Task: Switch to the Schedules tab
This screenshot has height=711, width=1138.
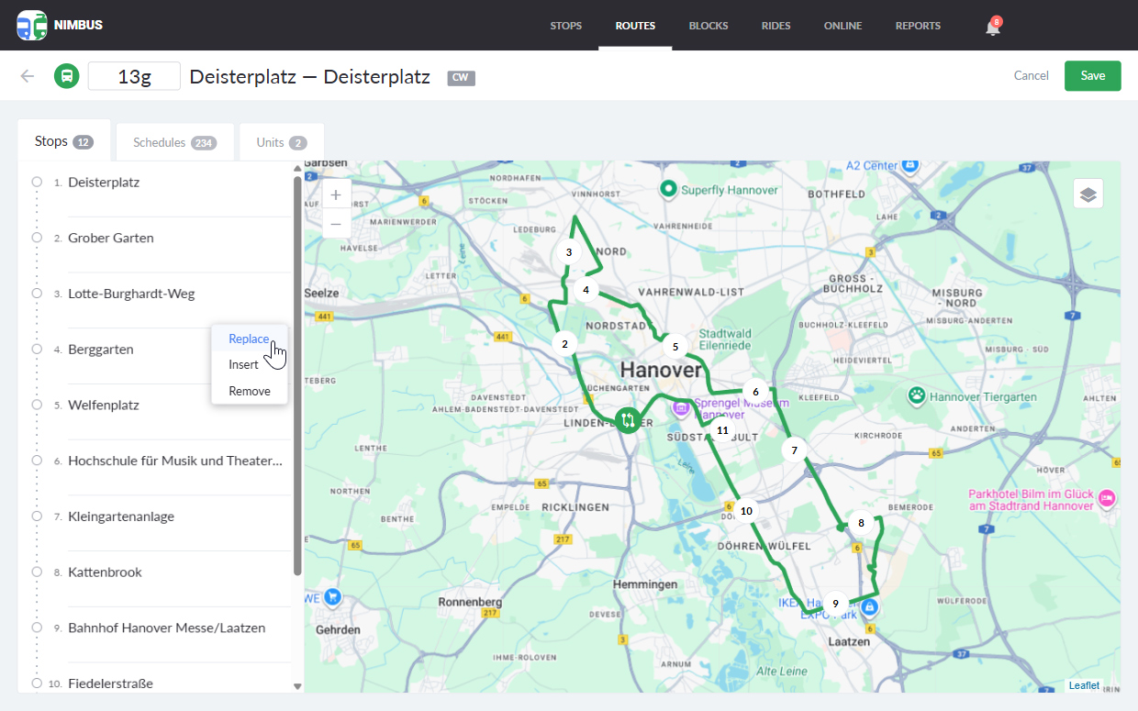Action: point(174,141)
